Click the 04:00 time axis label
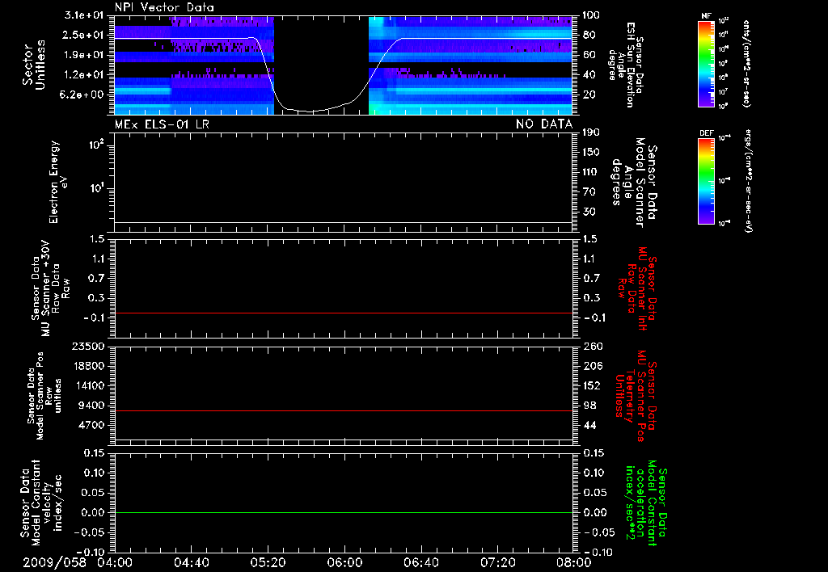 coord(115,562)
